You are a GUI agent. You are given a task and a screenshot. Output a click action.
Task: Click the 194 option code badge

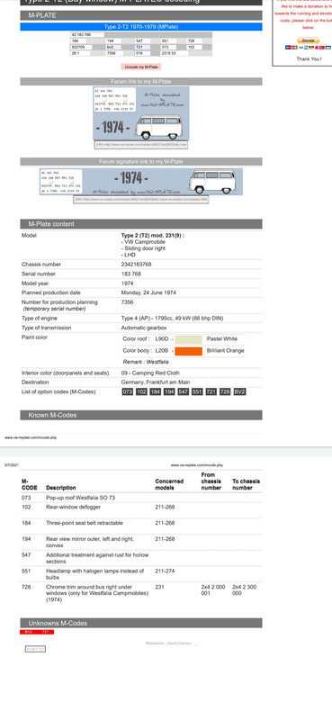click(169, 392)
